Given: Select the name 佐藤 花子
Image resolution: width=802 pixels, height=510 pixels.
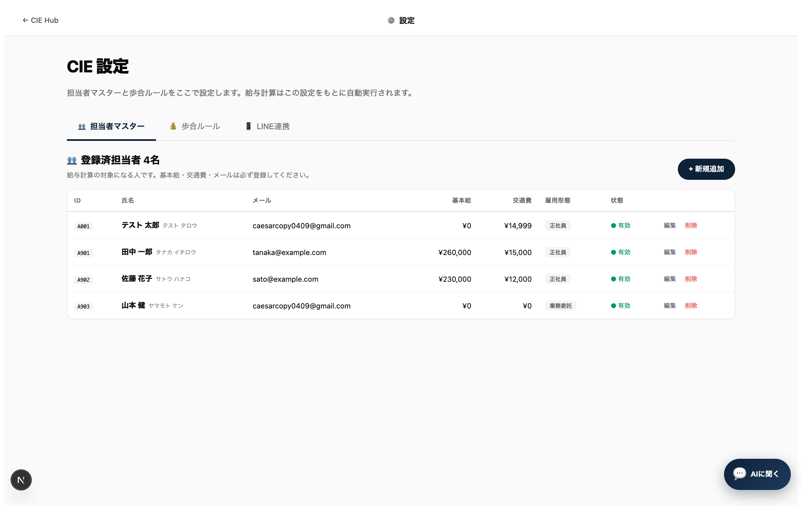Looking at the screenshot, I should coord(137,278).
